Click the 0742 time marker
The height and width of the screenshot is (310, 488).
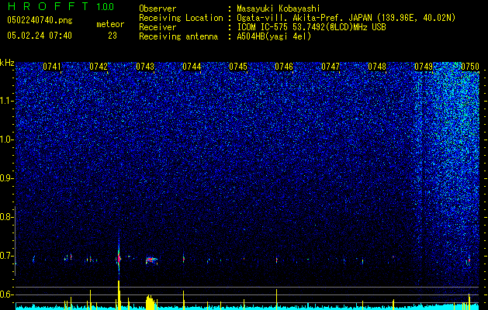click(x=99, y=67)
